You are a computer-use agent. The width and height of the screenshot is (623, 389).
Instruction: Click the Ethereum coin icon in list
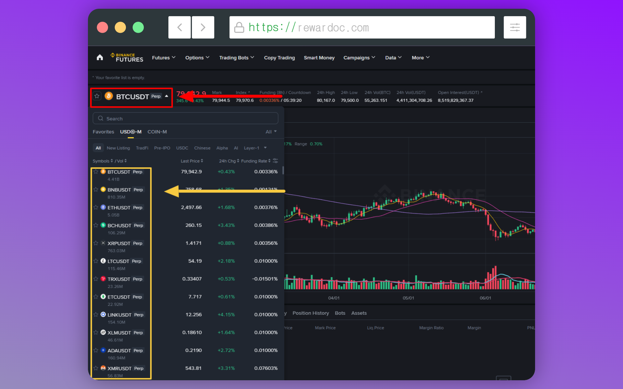pos(103,207)
